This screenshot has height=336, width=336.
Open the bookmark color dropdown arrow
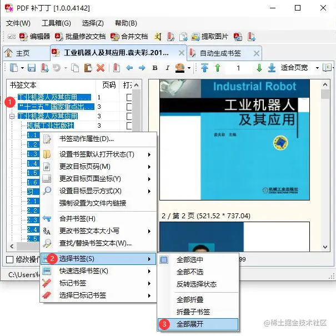click(x=189, y=68)
